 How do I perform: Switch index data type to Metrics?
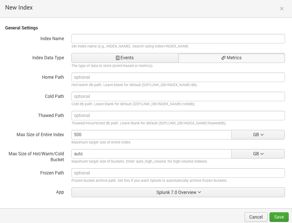tap(231, 58)
